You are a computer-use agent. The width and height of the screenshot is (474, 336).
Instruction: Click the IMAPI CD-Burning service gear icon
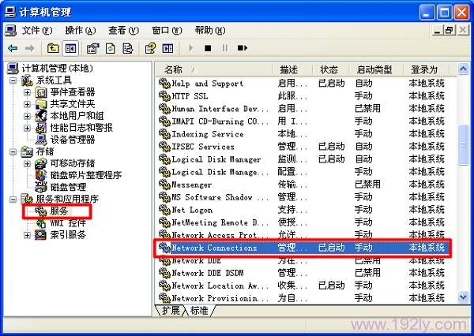coord(165,121)
